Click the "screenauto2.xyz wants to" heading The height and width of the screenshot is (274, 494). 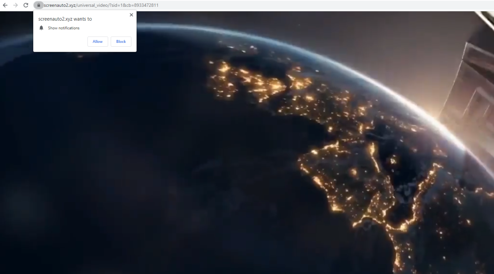click(x=65, y=19)
